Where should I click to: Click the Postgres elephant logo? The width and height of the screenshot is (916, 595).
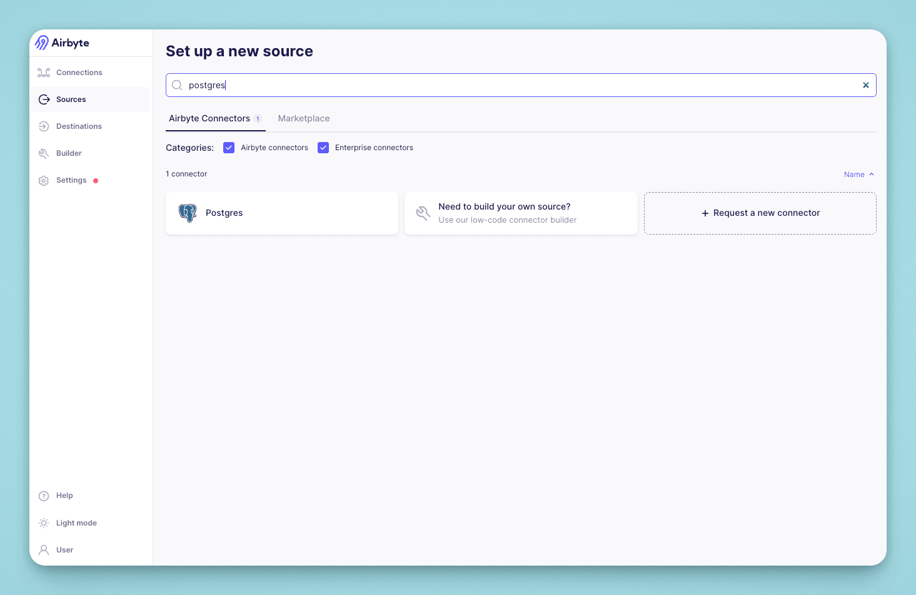pyautogui.click(x=188, y=213)
